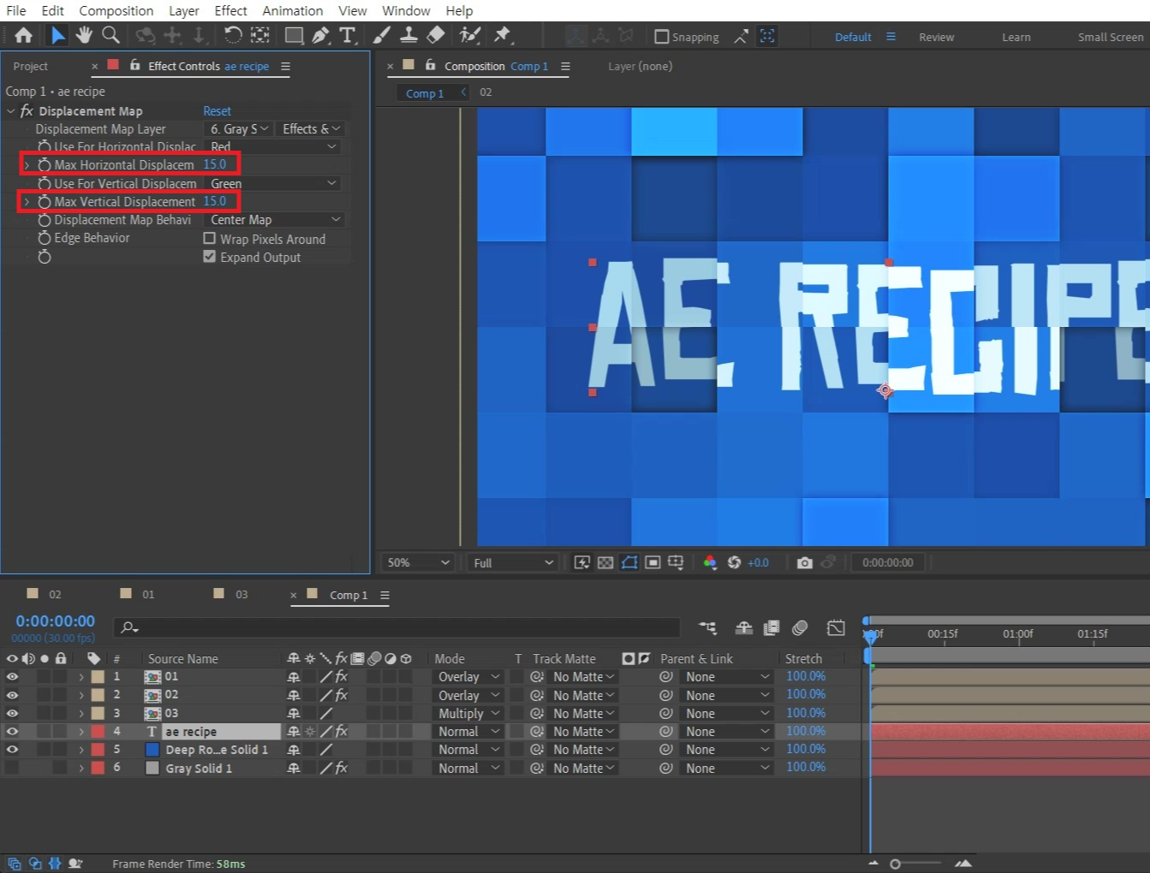Image resolution: width=1150 pixels, height=873 pixels.
Task: Switch to the Review workspace
Action: [936, 37]
